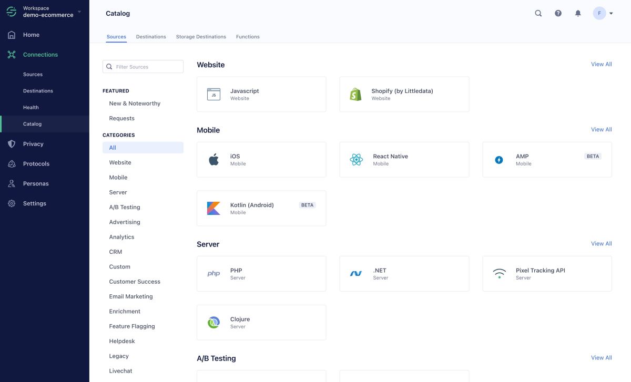631x382 pixels.
Task: Open the Storage Destinations tab
Action: coord(201,37)
